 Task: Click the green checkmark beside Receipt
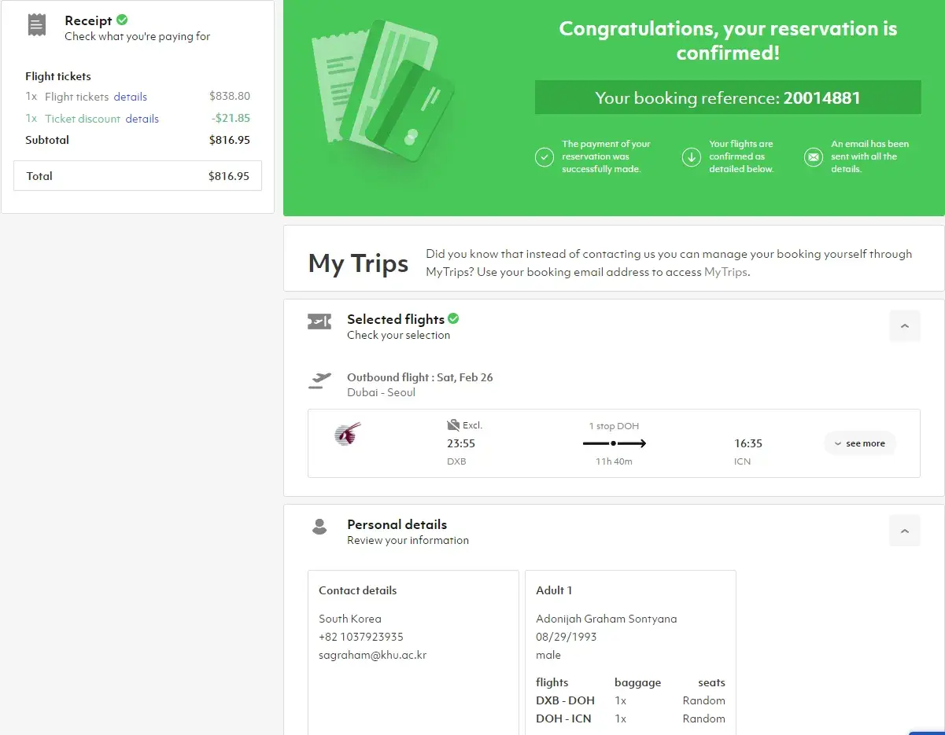coord(122,20)
